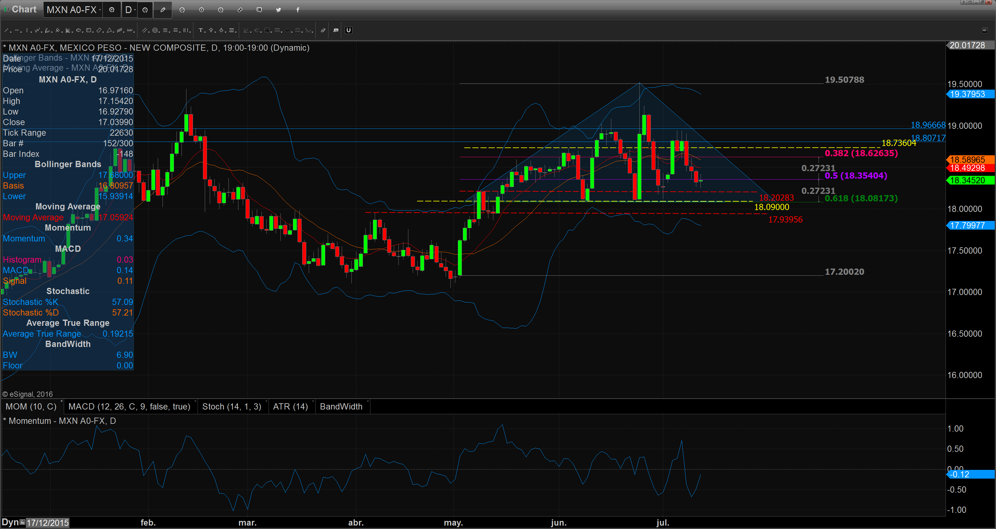Image resolution: width=996 pixels, height=529 pixels.
Task: Select the triangle drawing tool
Action: (110, 30)
